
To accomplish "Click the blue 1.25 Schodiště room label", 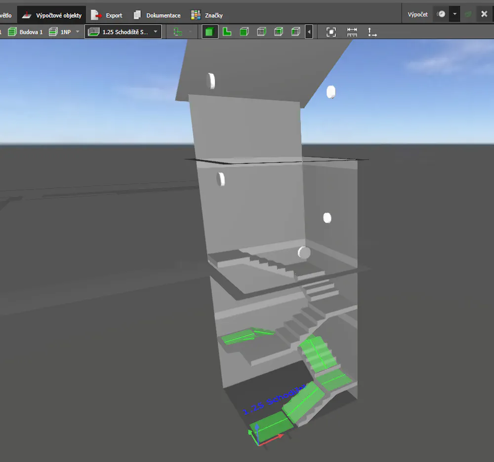I will tap(274, 399).
